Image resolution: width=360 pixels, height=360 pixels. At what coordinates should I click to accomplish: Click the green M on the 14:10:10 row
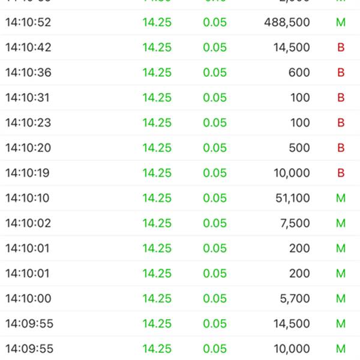[341, 198]
